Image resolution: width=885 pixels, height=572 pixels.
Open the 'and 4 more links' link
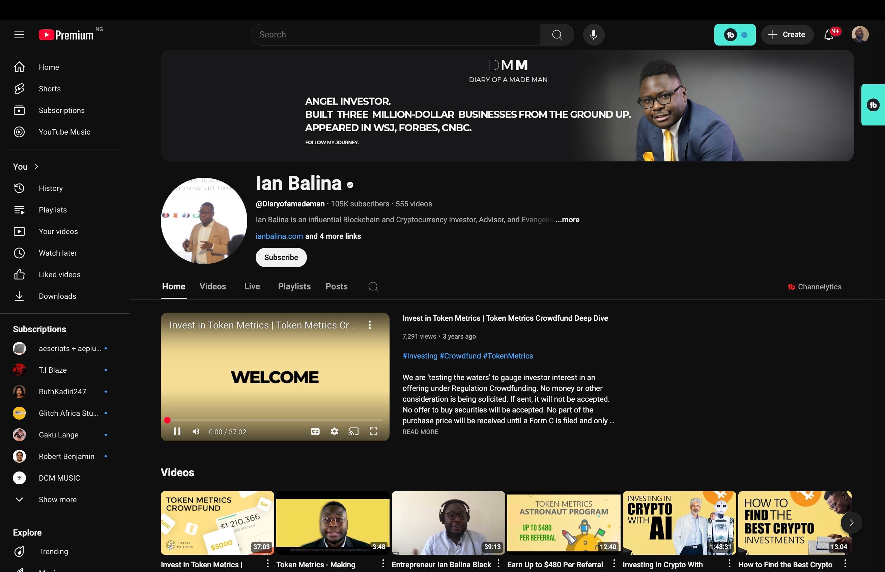point(333,236)
